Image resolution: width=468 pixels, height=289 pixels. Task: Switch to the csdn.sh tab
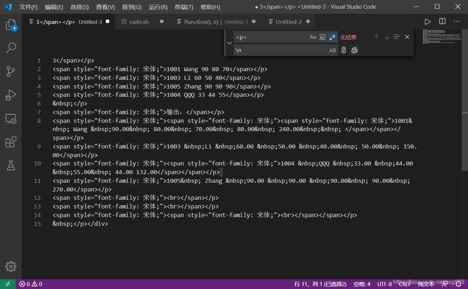click(x=142, y=22)
